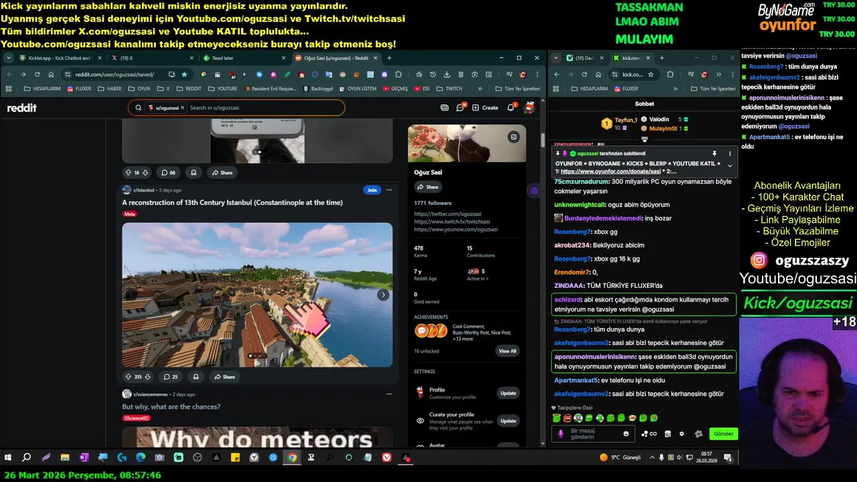857x482 pixels.
Task: Open the overflow menu on r/sciencememes post
Action: pos(388,394)
